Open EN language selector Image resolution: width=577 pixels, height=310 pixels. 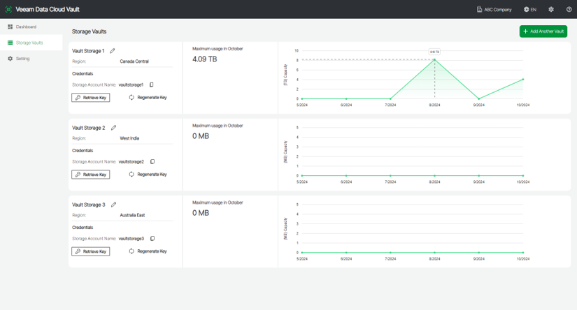(x=530, y=10)
